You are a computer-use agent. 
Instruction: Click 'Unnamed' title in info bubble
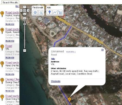[57, 51]
